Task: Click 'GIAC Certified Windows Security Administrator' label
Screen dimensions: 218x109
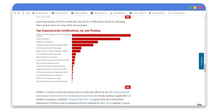Action: pyautogui.click(x=52, y=81)
